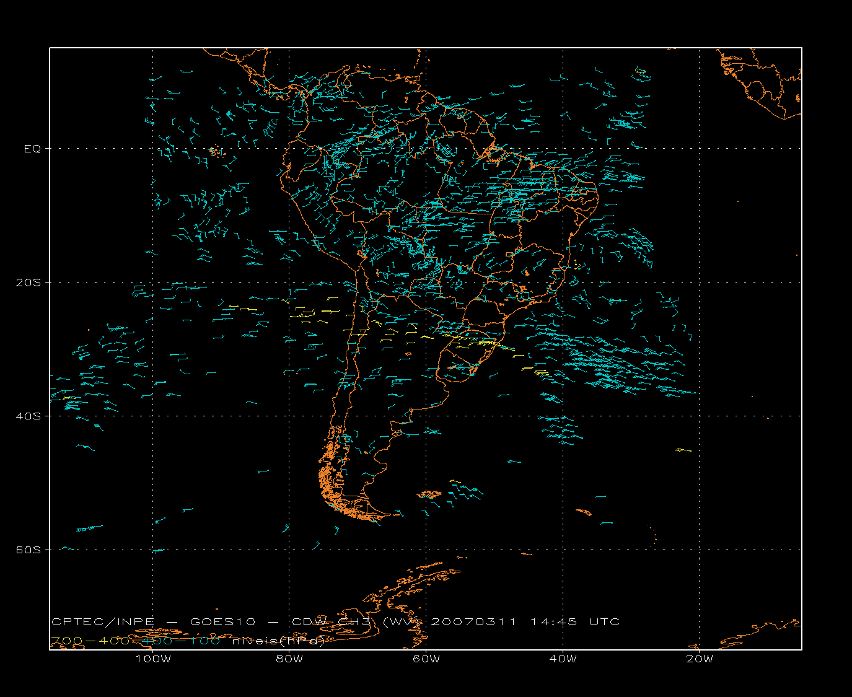
Task: Click the 40W longitude label
Action: click(563, 659)
